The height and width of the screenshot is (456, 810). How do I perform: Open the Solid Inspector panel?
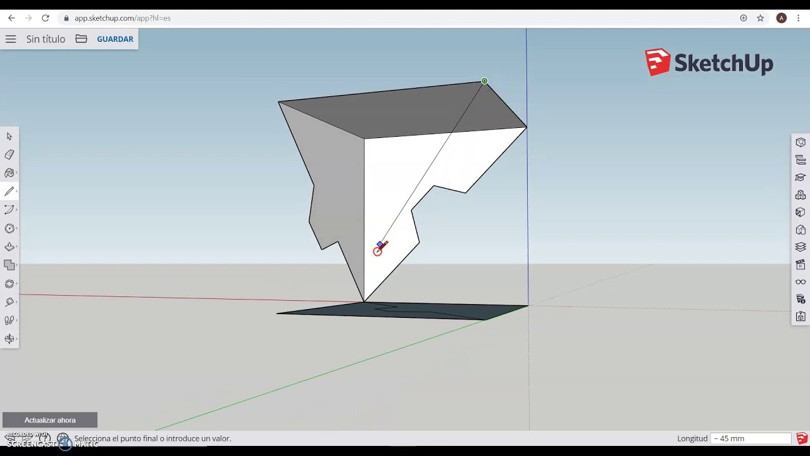[x=801, y=316]
